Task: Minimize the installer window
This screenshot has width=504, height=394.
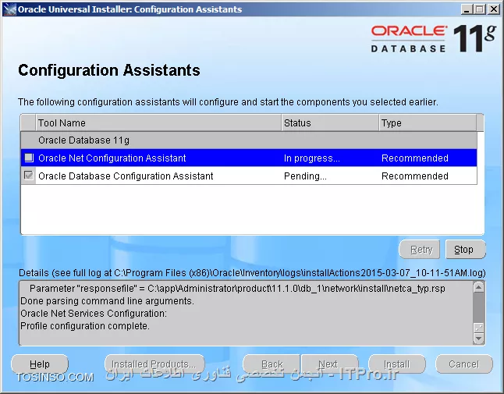Action: tap(467, 9)
